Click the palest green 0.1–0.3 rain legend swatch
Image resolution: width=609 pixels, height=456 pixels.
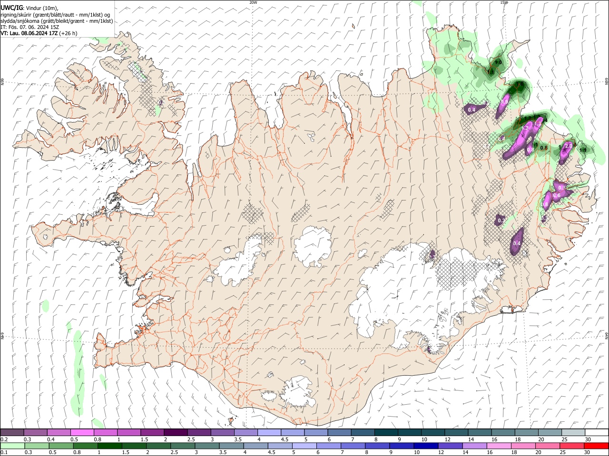click(x=12, y=446)
